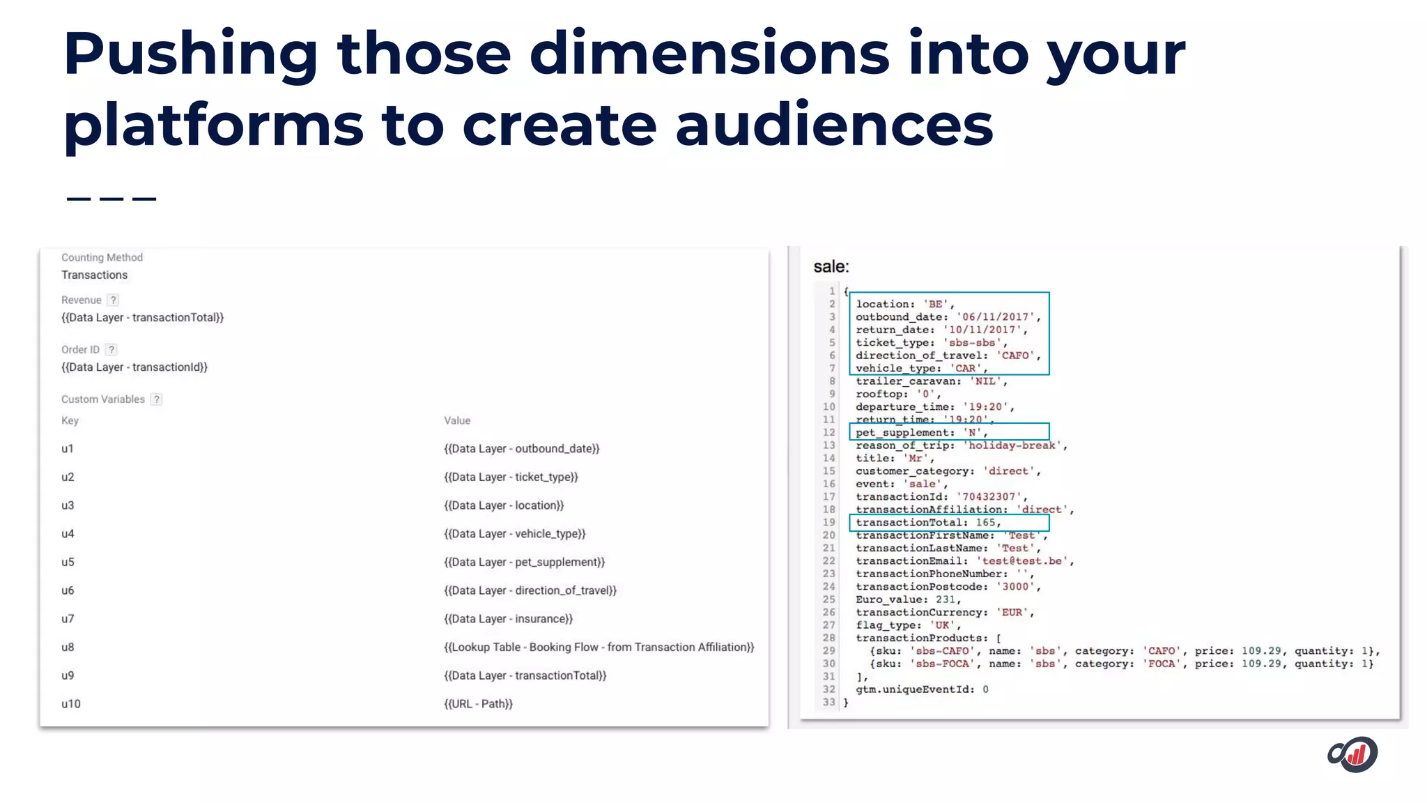Click the analytics logo icon in the slide corner
Image resolution: width=1427 pixels, height=803 pixels.
coord(1352,754)
